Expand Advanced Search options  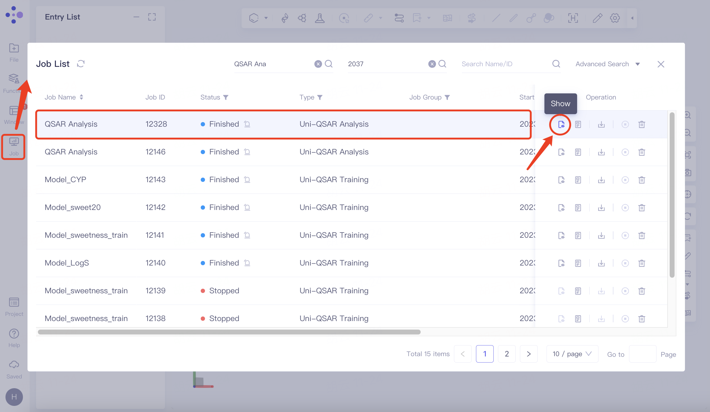(607, 64)
